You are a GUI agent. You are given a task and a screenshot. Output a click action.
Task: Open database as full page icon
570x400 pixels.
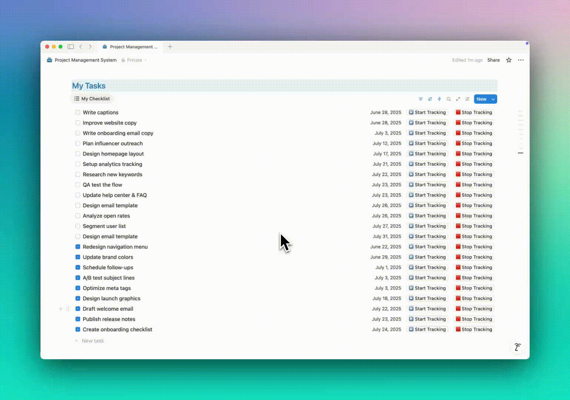(x=458, y=99)
